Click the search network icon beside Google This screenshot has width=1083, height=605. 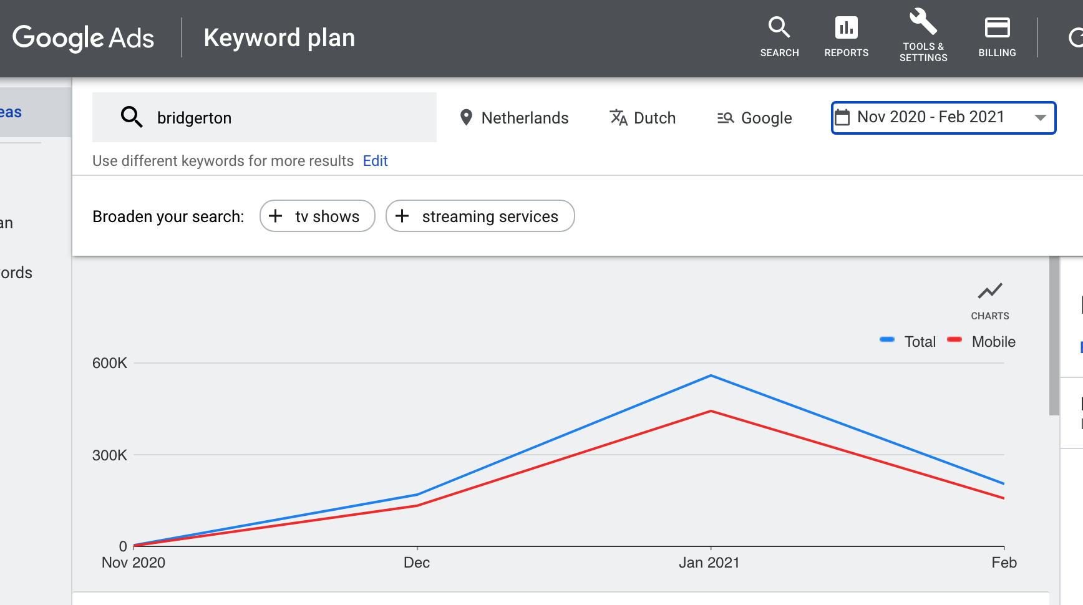click(x=726, y=117)
